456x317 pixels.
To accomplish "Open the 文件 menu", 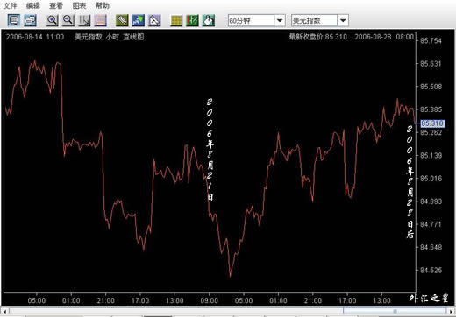I will click(10, 5).
